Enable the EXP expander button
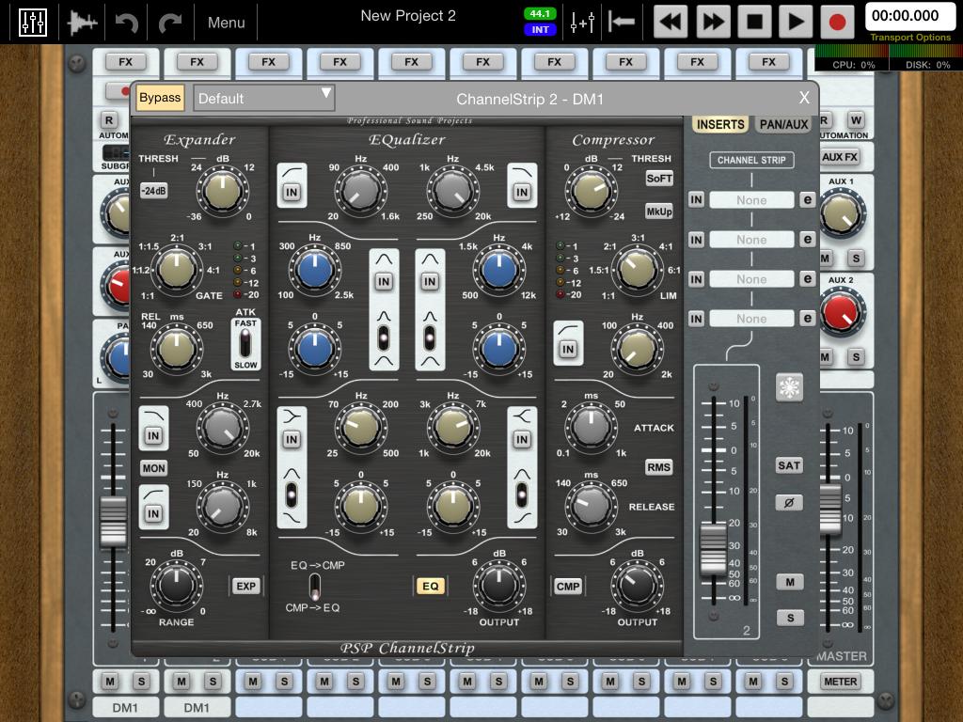963x722 pixels. [x=245, y=587]
